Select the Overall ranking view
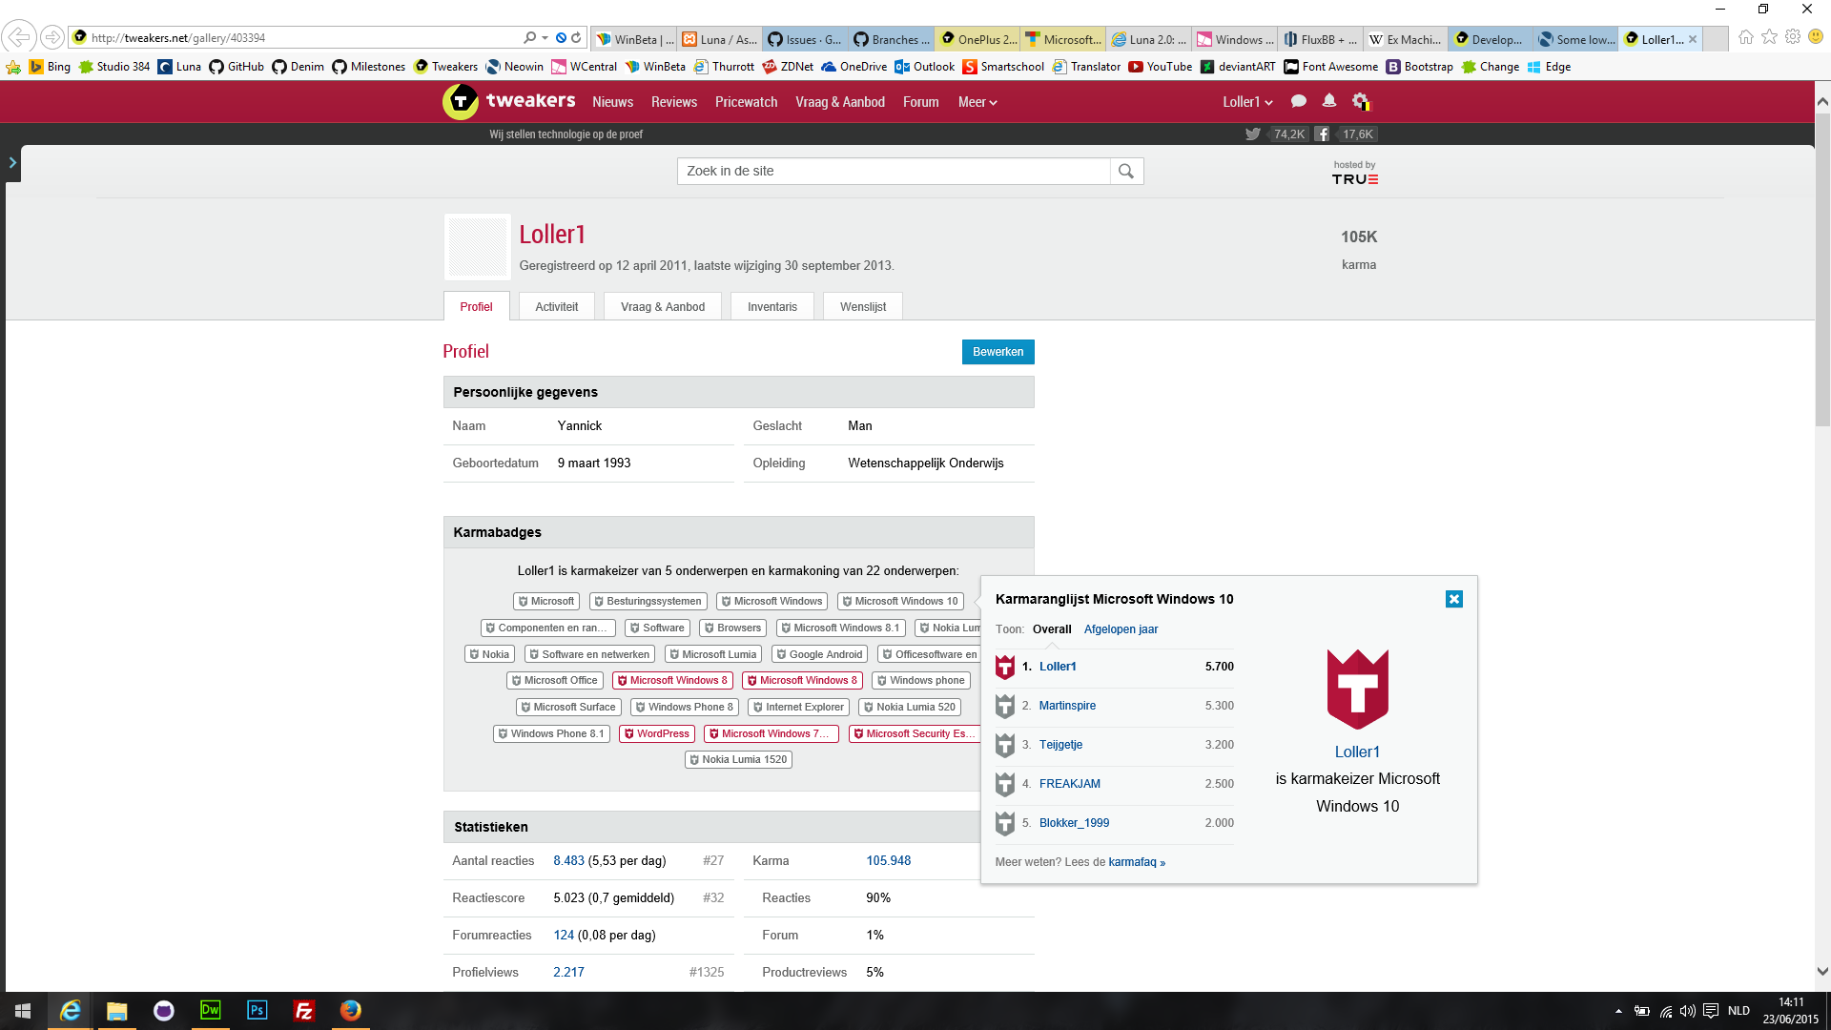The width and height of the screenshot is (1831, 1030). tap(1052, 629)
